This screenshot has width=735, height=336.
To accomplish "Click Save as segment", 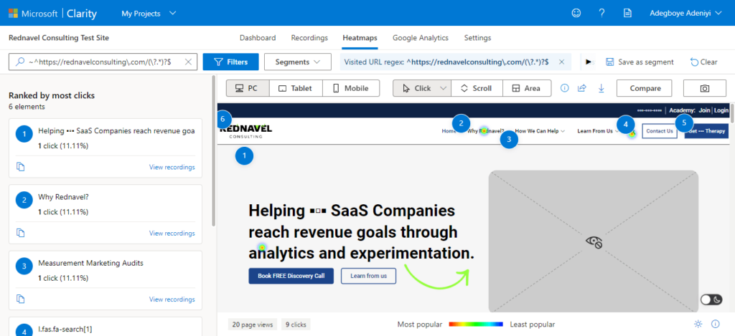I will 640,62.
